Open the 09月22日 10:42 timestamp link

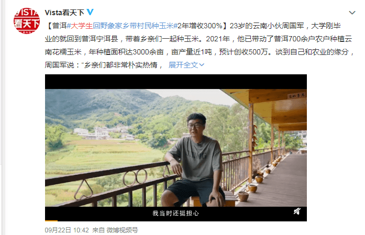tap(67, 230)
